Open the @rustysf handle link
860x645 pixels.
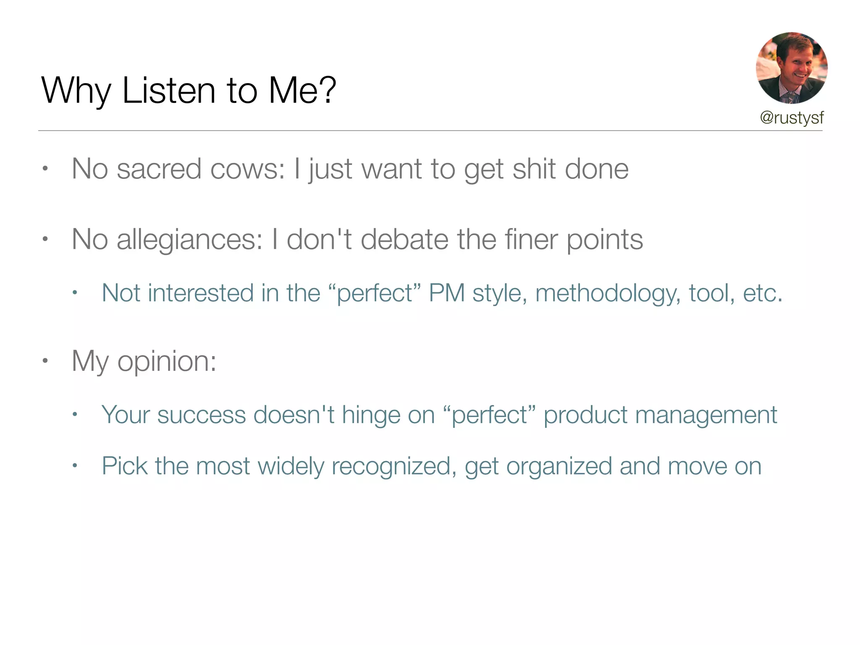click(792, 118)
